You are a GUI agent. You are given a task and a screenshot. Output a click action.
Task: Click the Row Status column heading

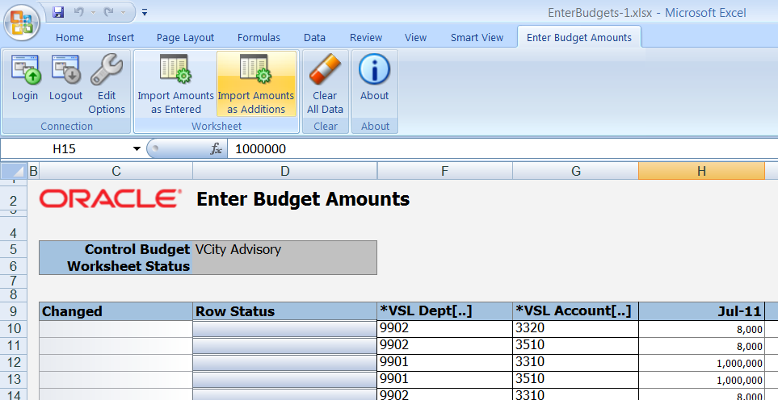click(285, 311)
